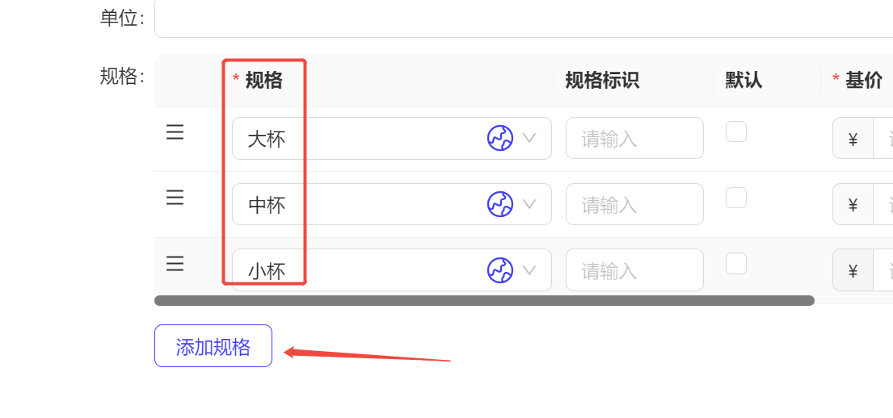
Task: Click the drag handle of 小杯 row
Action: (x=175, y=263)
